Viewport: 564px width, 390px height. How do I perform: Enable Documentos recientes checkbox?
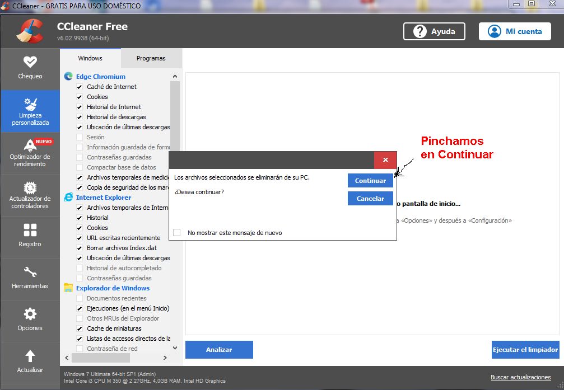pyautogui.click(x=80, y=298)
